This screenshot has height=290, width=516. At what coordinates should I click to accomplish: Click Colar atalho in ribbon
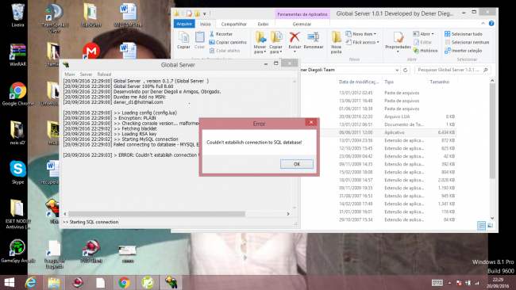[x=225, y=51]
